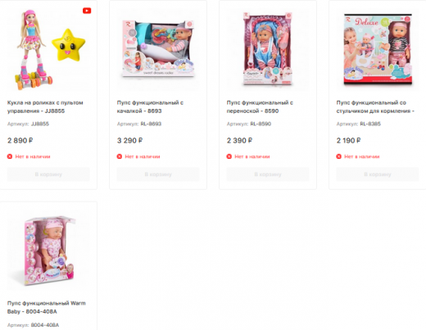
Task: Open roller-skate doll with star remote image
Action: coord(48,49)
